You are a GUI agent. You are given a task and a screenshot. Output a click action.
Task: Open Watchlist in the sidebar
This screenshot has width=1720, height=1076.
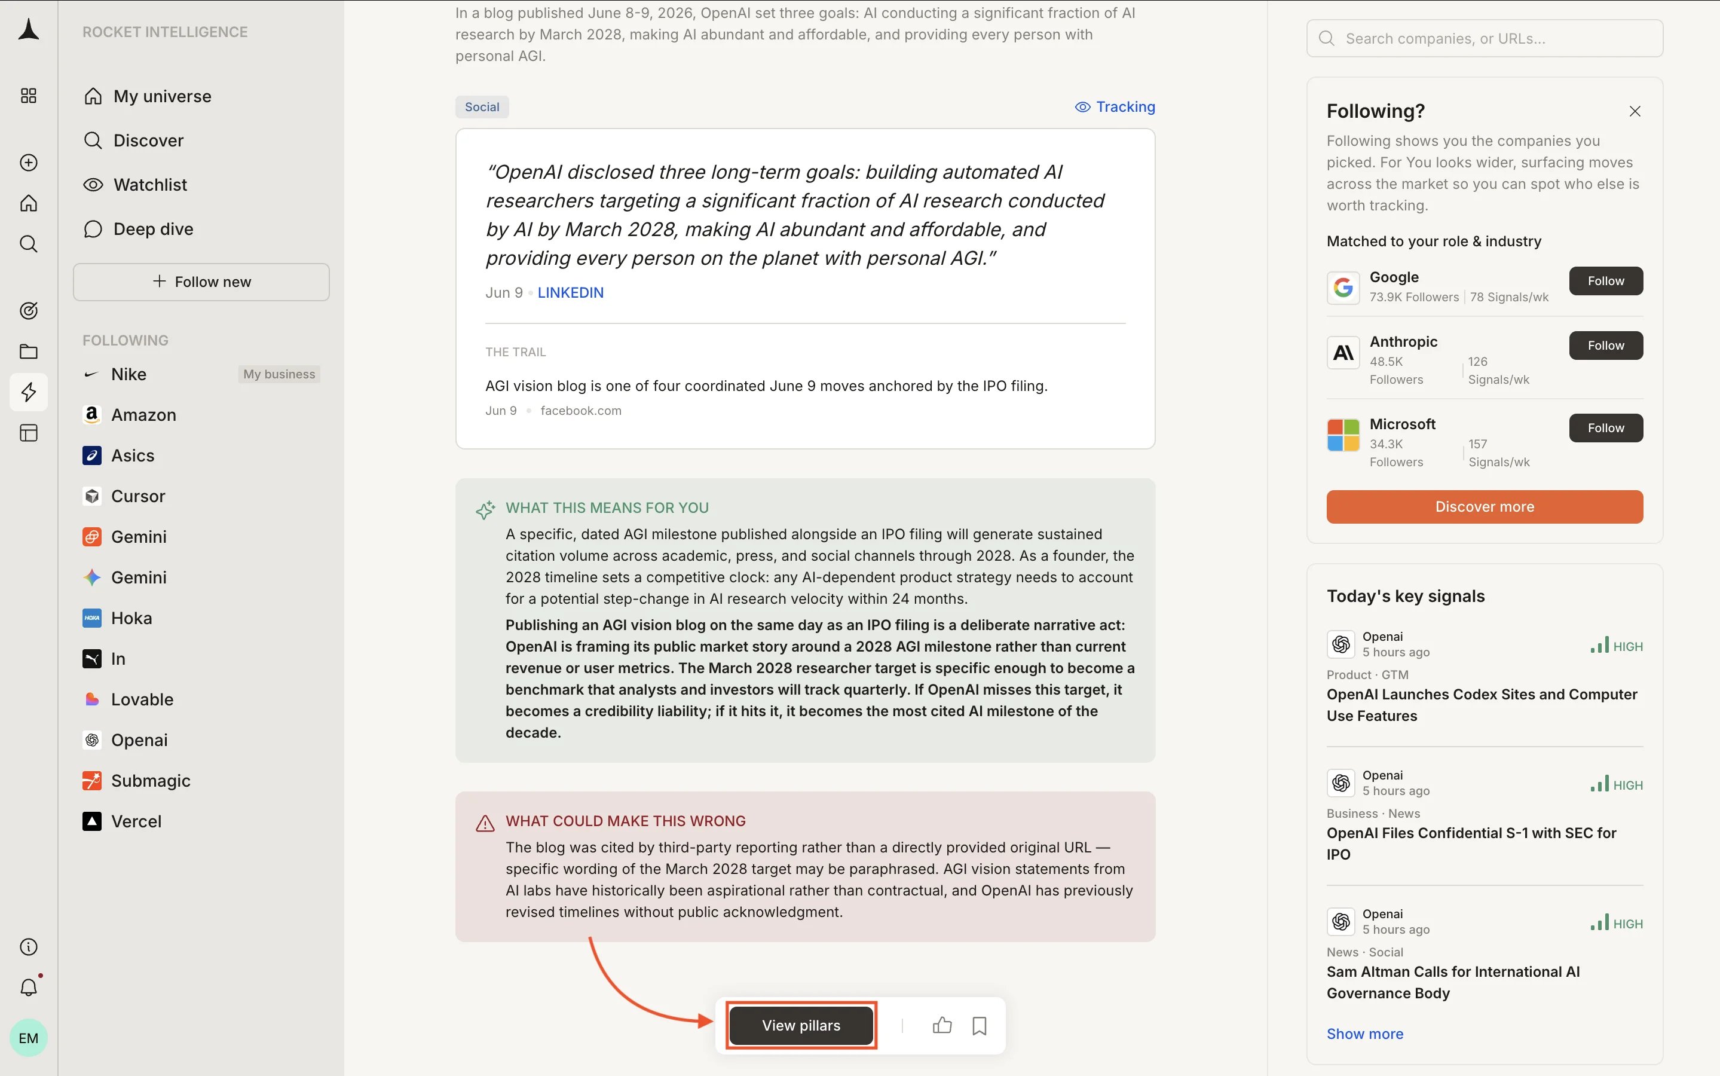pyautogui.click(x=135, y=184)
